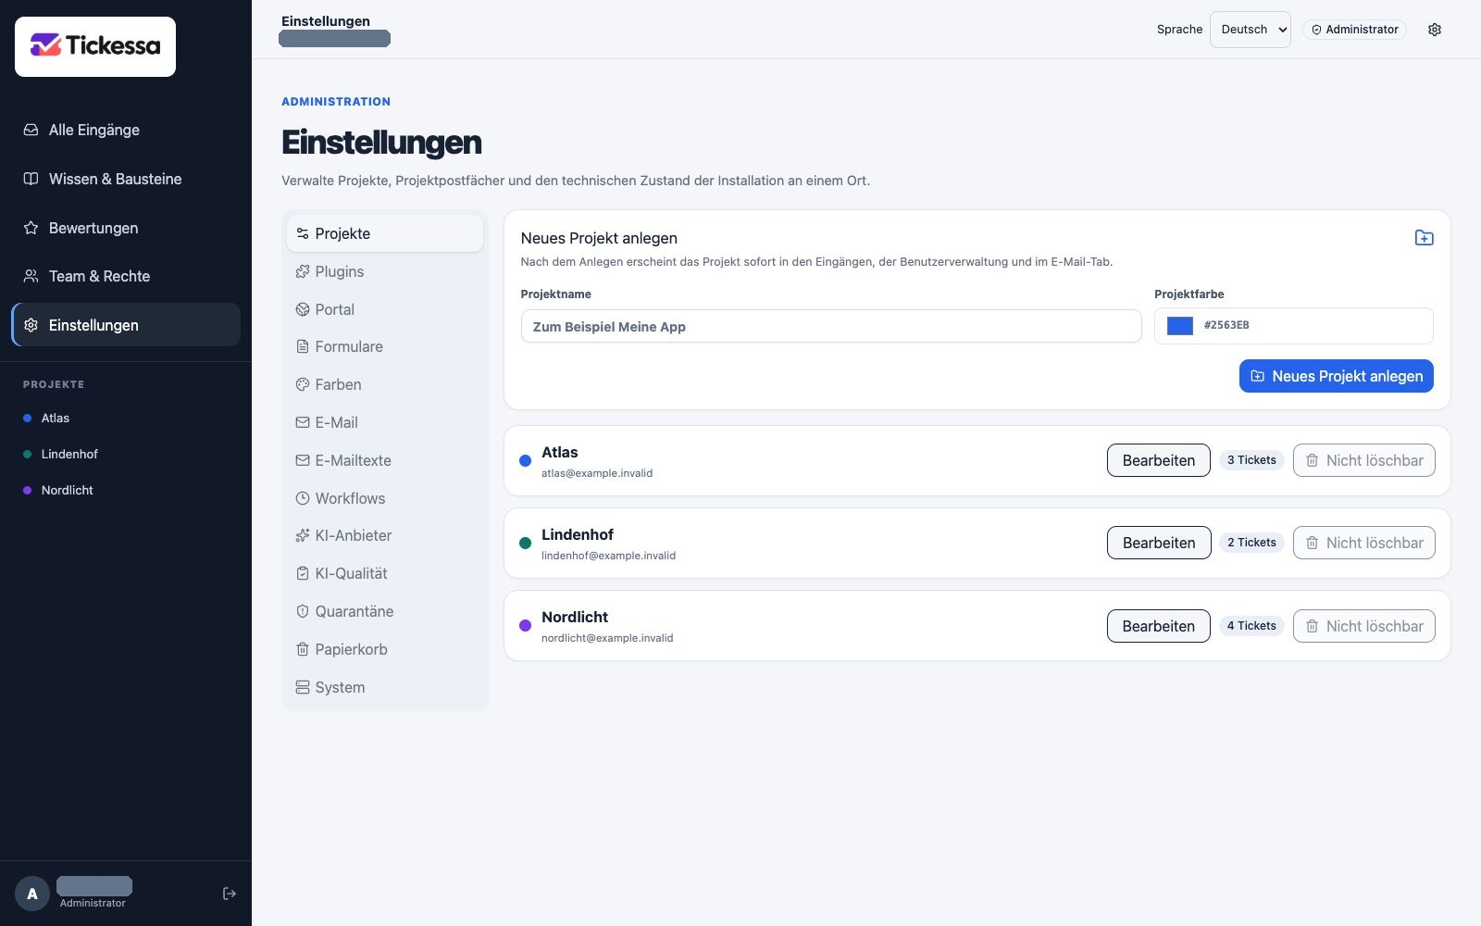
Task: Open the Papierkorb tab
Action: point(385,649)
